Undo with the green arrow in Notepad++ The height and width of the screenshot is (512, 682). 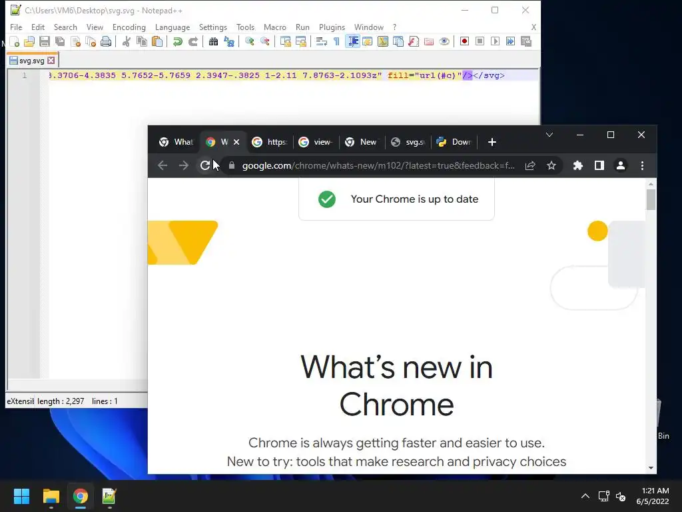pyautogui.click(x=177, y=41)
